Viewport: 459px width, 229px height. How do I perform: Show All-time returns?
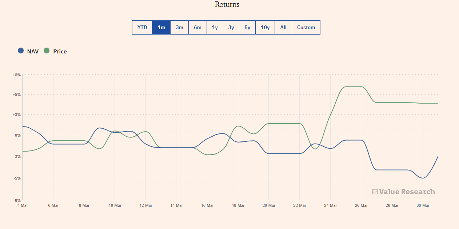point(283,28)
